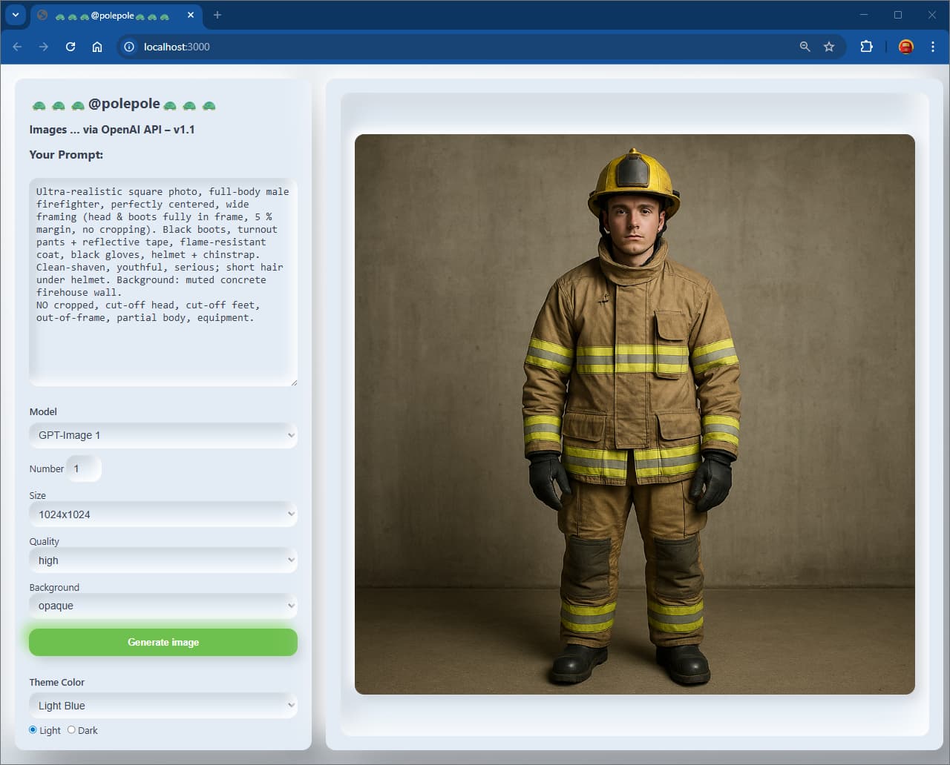Screen dimensions: 950x765
Task: Click the browser back arrow
Action: pos(17,47)
